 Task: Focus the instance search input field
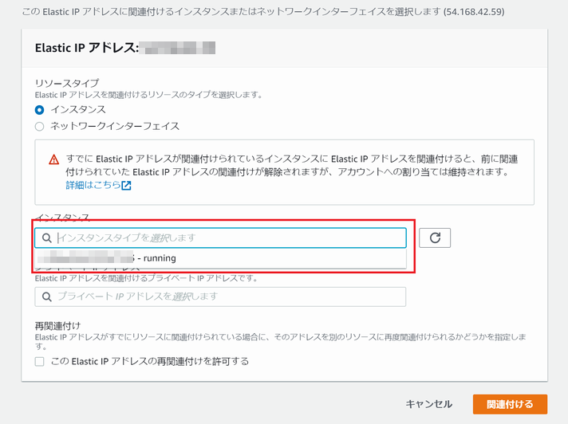[x=220, y=238]
